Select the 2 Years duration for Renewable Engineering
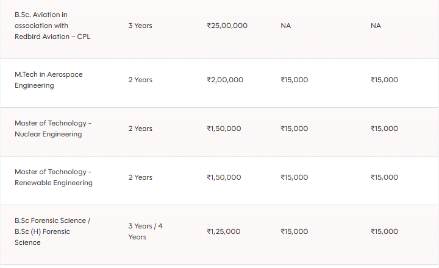The width and height of the screenshot is (439, 268). [x=140, y=177]
